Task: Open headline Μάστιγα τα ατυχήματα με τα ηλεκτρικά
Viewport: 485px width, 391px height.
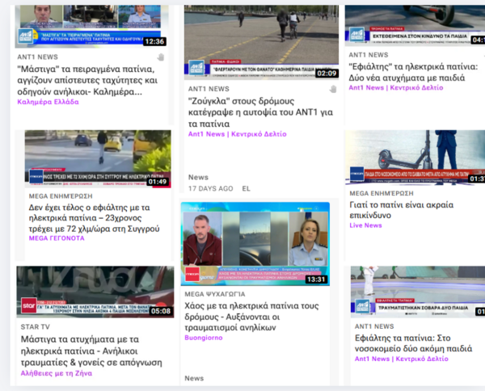Action: pyautogui.click(x=91, y=351)
